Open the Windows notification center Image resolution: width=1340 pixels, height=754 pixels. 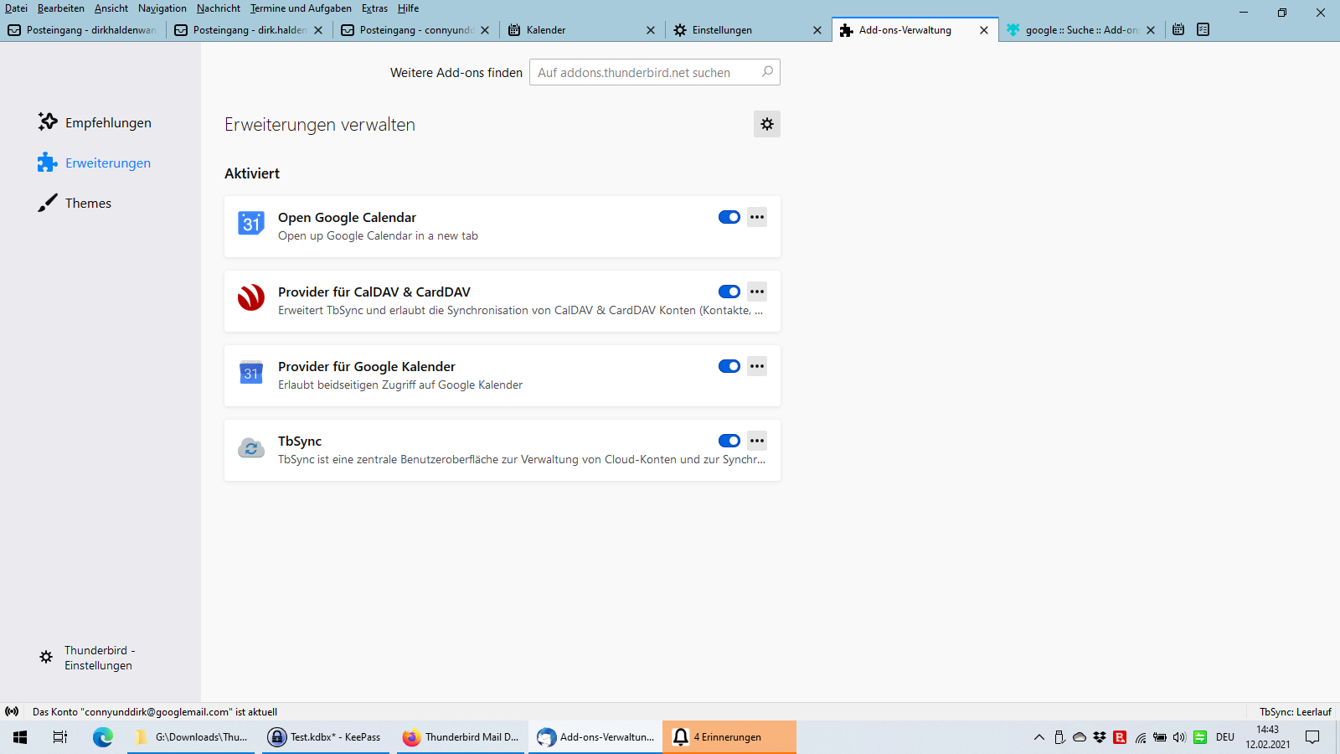pyautogui.click(x=1312, y=737)
